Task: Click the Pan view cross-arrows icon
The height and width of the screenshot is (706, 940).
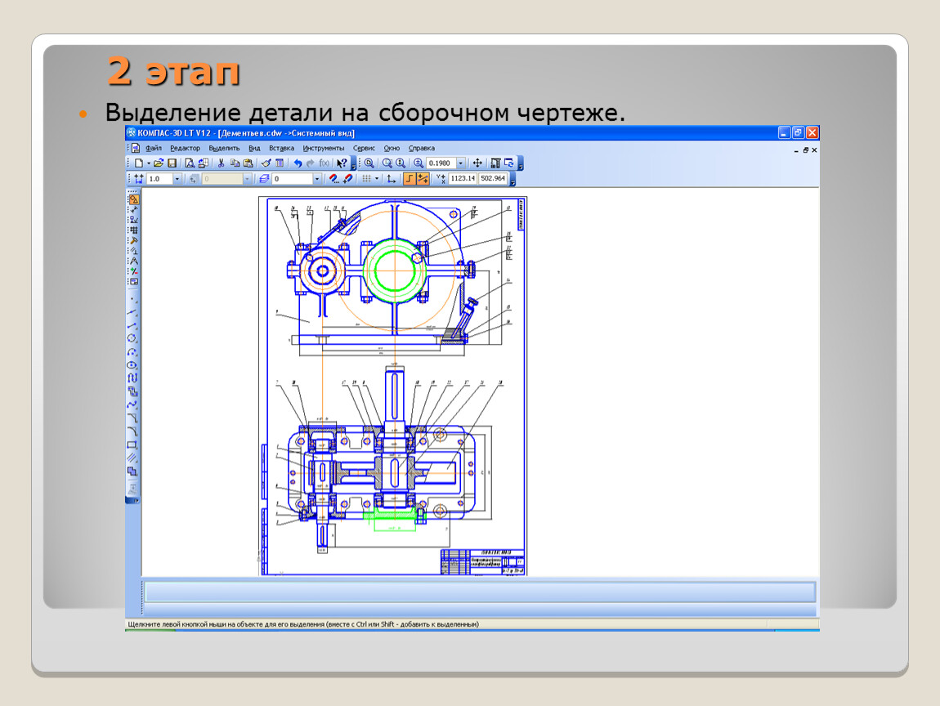Action: 478,163
